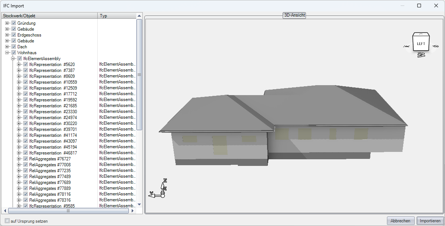
Task: Click the LEFT face of the view cube
Action: tap(421, 44)
